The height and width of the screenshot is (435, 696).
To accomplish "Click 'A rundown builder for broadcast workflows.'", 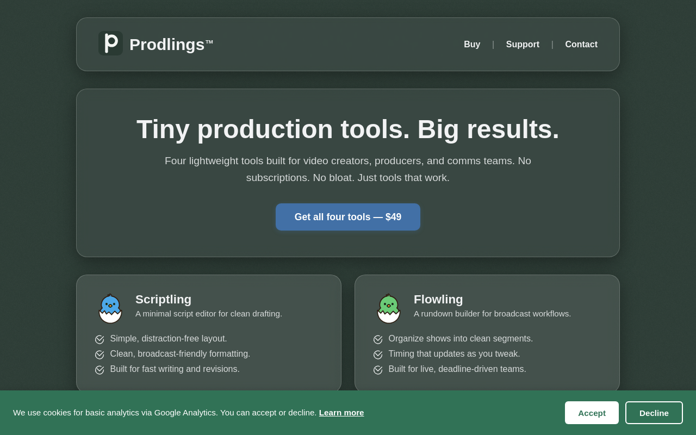I will click(x=493, y=314).
